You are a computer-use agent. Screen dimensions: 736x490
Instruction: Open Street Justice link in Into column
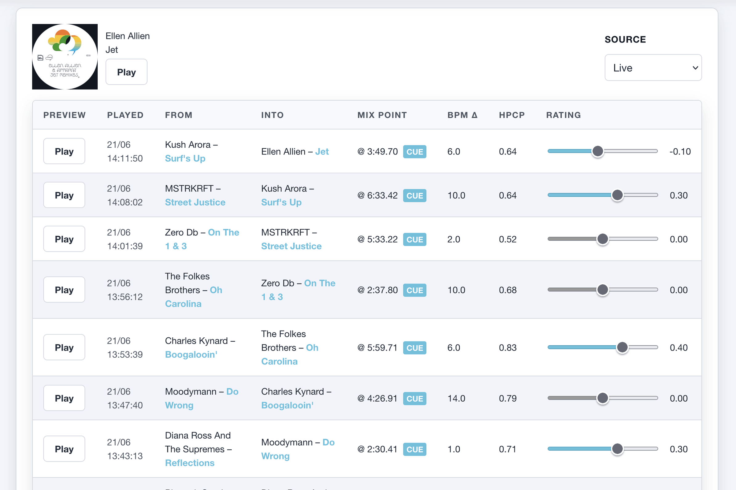[x=291, y=246]
